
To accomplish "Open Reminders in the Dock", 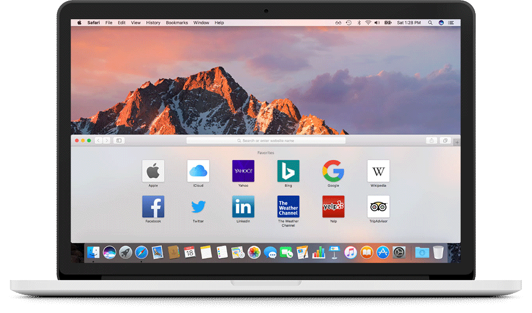I will click(x=222, y=252).
